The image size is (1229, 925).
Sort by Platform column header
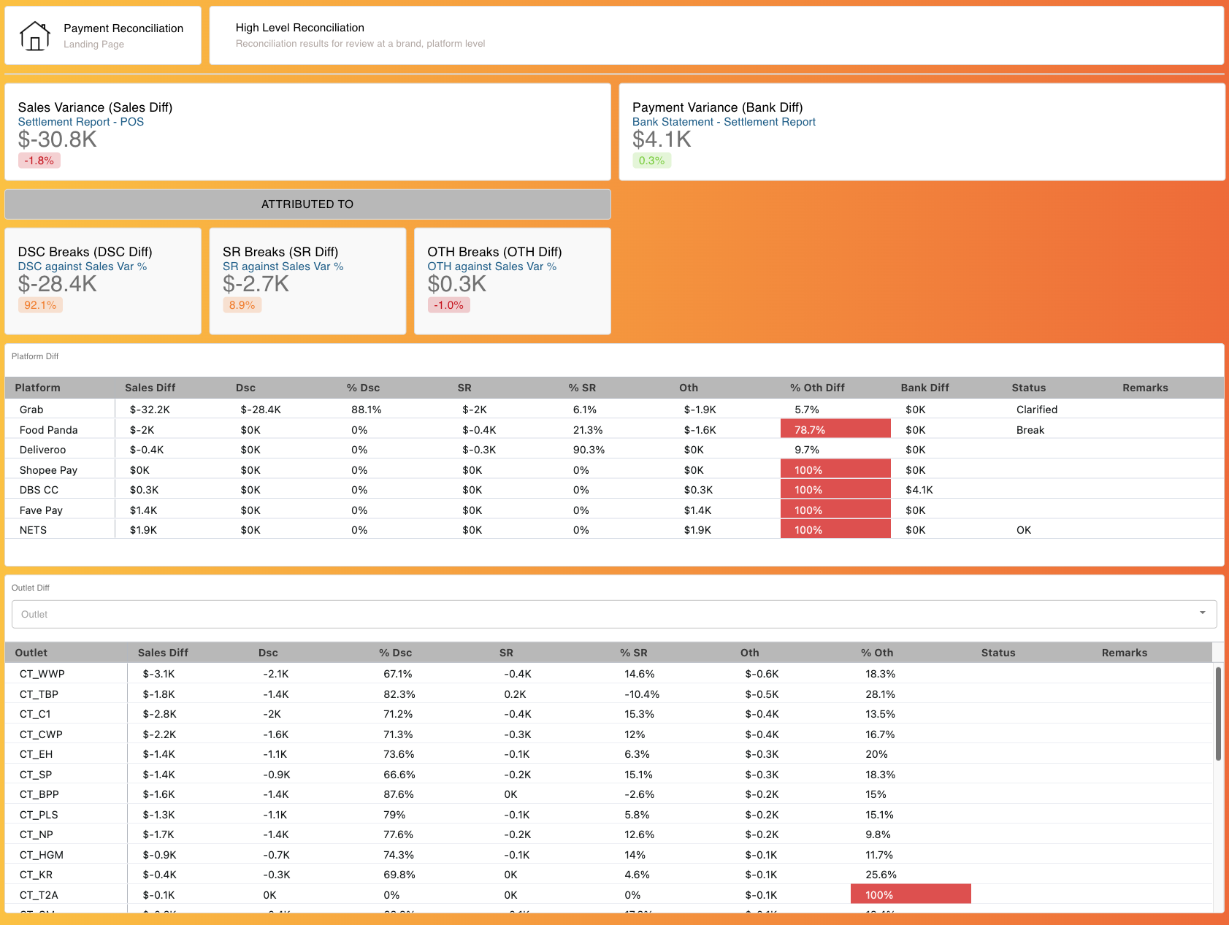(38, 388)
